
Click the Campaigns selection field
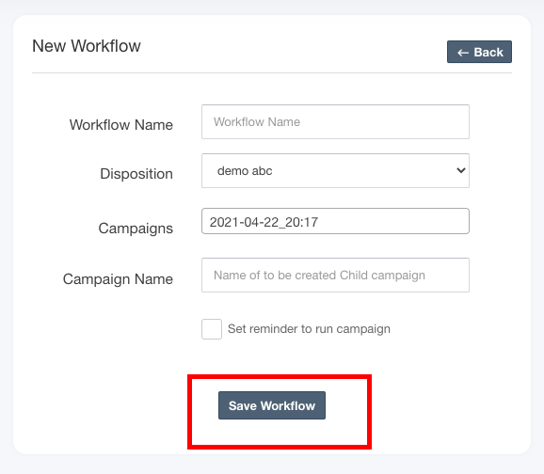tap(335, 221)
